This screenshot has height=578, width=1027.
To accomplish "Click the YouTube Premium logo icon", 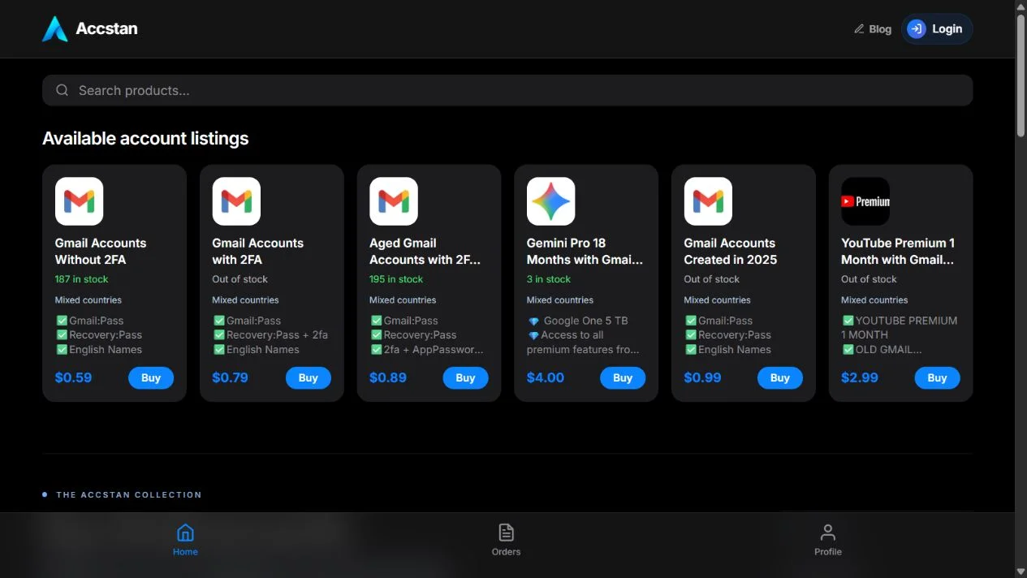I will click(x=865, y=201).
